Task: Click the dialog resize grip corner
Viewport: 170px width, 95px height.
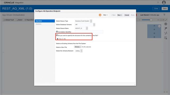Action: (135, 85)
